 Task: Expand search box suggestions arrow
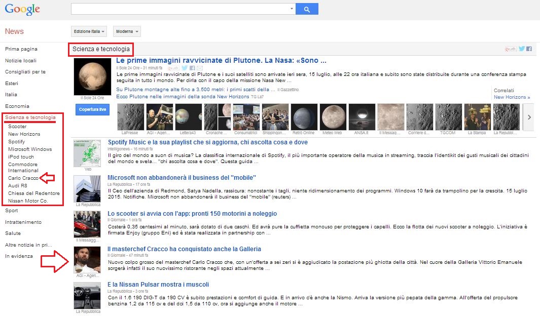click(x=291, y=9)
